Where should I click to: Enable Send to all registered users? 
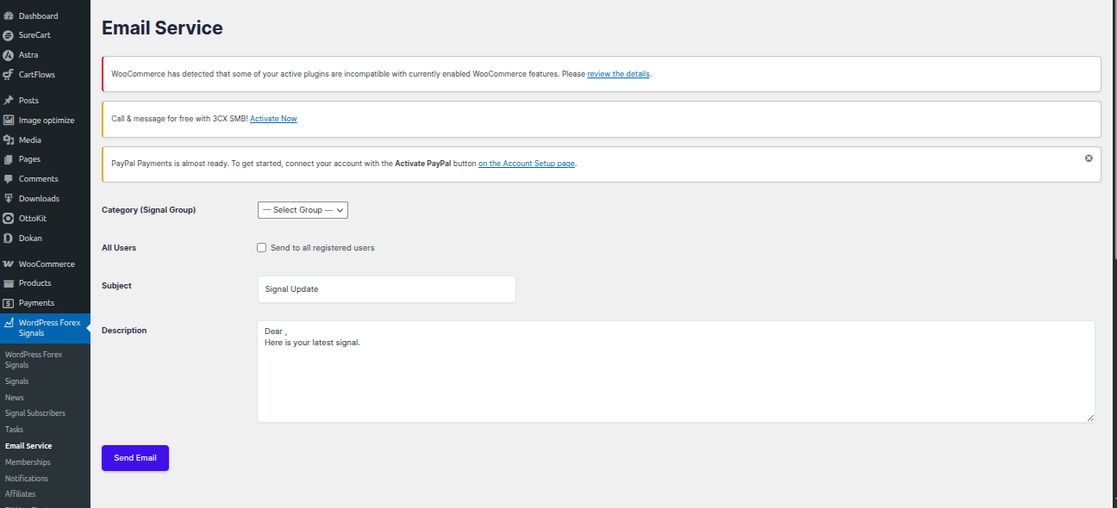262,248
